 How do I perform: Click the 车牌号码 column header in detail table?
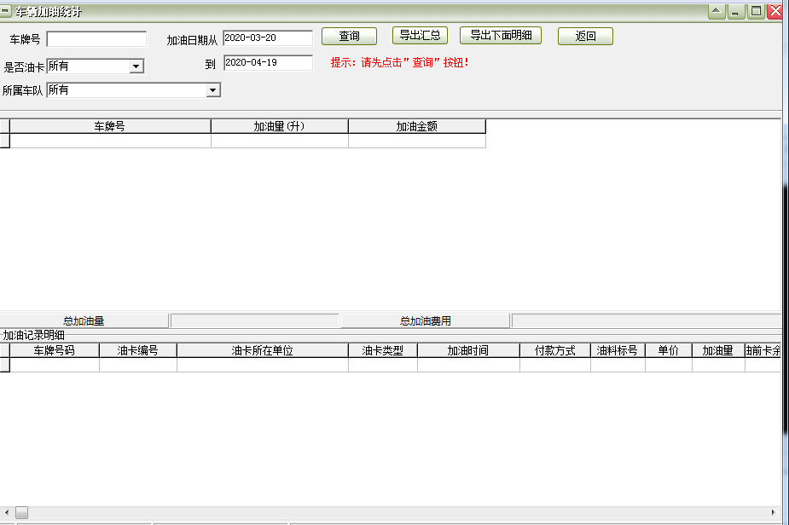(x=55, y=350)
